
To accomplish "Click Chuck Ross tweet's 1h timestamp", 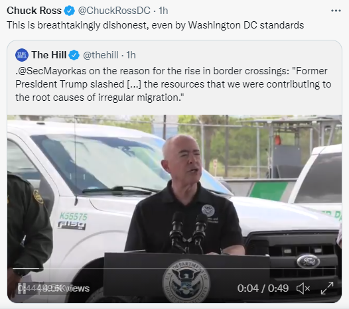I will point(163,11).
